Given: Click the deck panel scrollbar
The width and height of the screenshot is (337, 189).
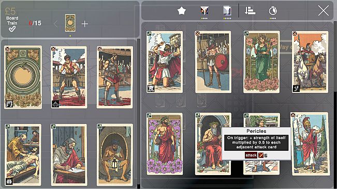Looking at the screenshot, I should pos(139,112).
